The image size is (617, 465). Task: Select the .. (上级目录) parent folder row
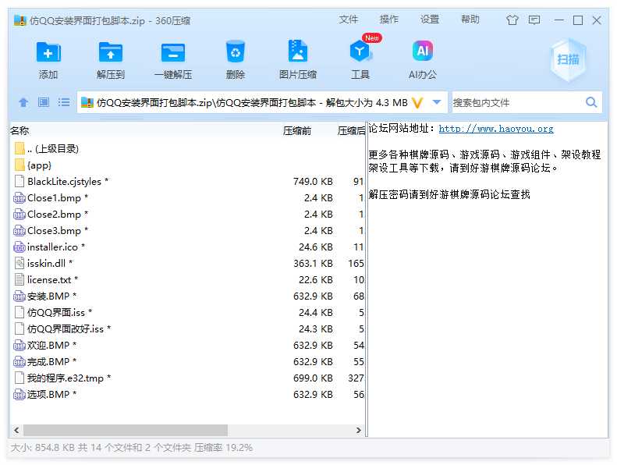click(x=187, y=148)
